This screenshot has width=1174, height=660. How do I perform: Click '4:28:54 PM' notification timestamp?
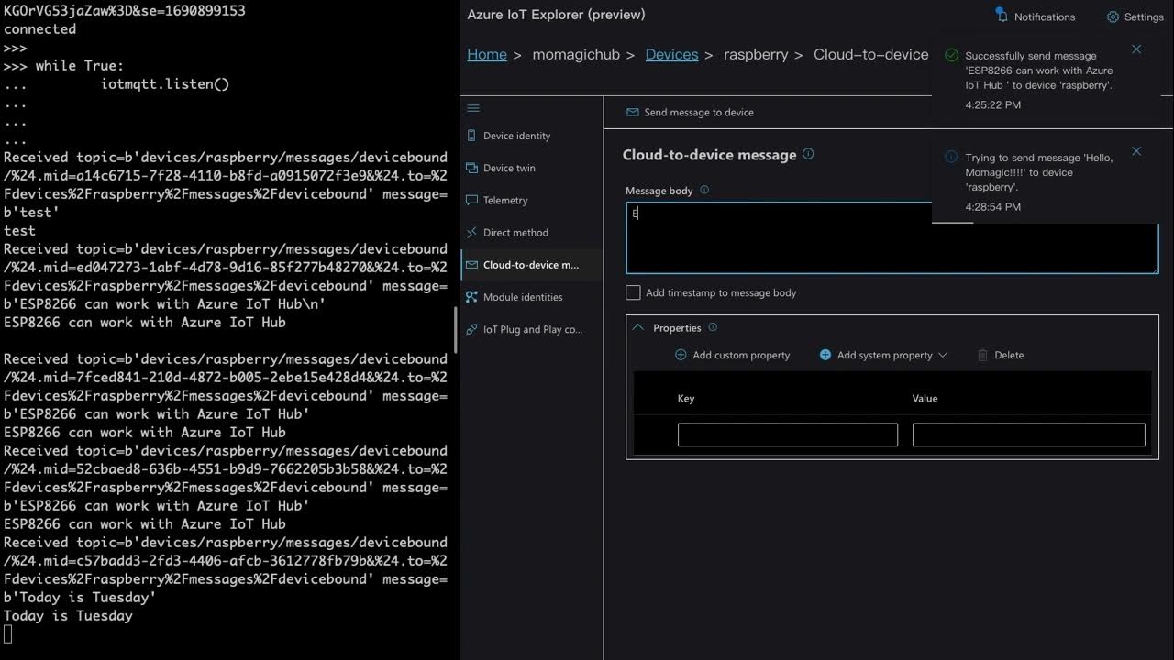(993, 206)
